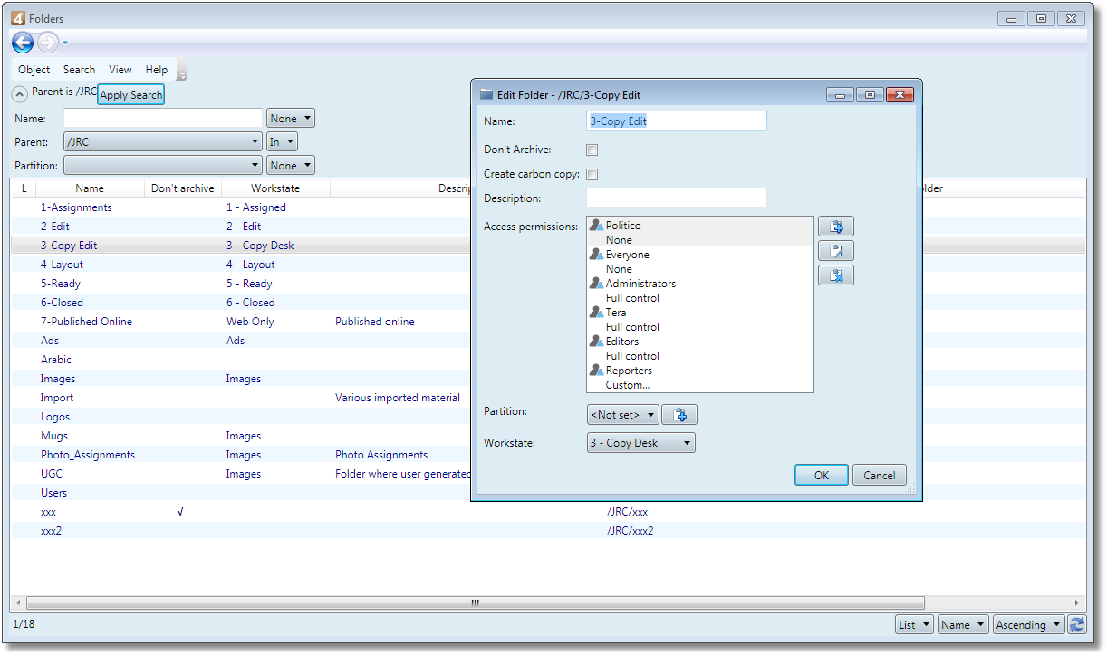Screen dimensions: 1107x656
Task: Select the Arabic folder row
Action: point(548,360)
